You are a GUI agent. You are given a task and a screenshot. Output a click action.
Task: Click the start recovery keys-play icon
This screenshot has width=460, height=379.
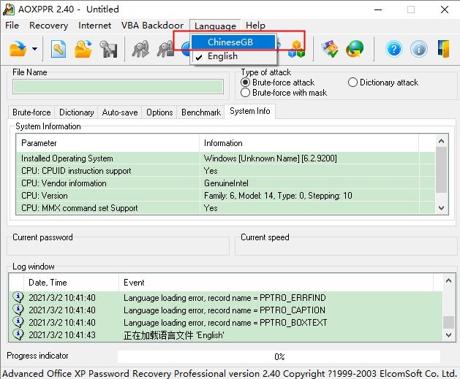pyautogui.click(x=140, y=49)
